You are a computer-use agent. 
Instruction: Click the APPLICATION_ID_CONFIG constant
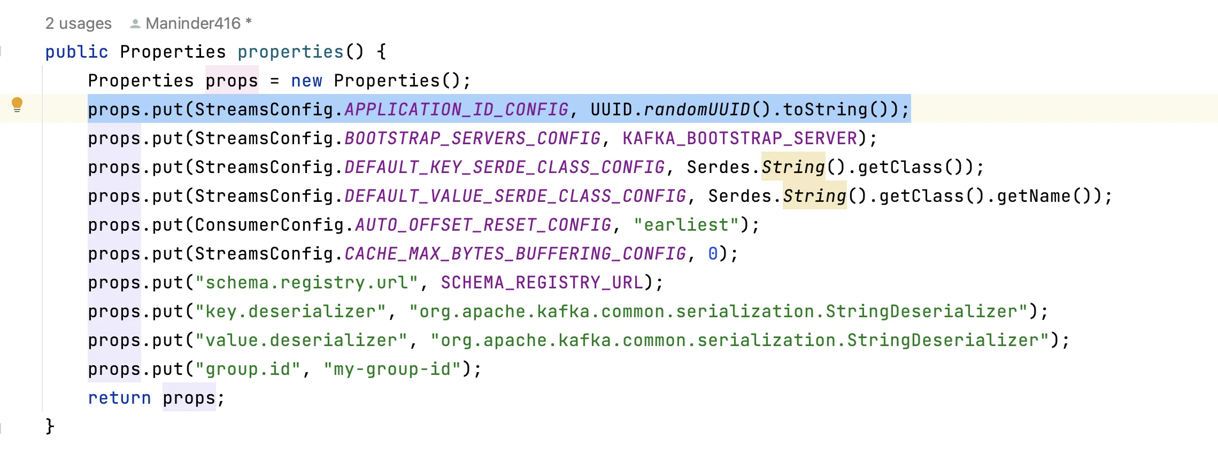[x=457, y=109]
